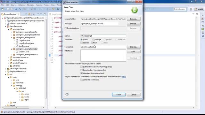Enable the Enclosing type checkbox

coord(66,28)
